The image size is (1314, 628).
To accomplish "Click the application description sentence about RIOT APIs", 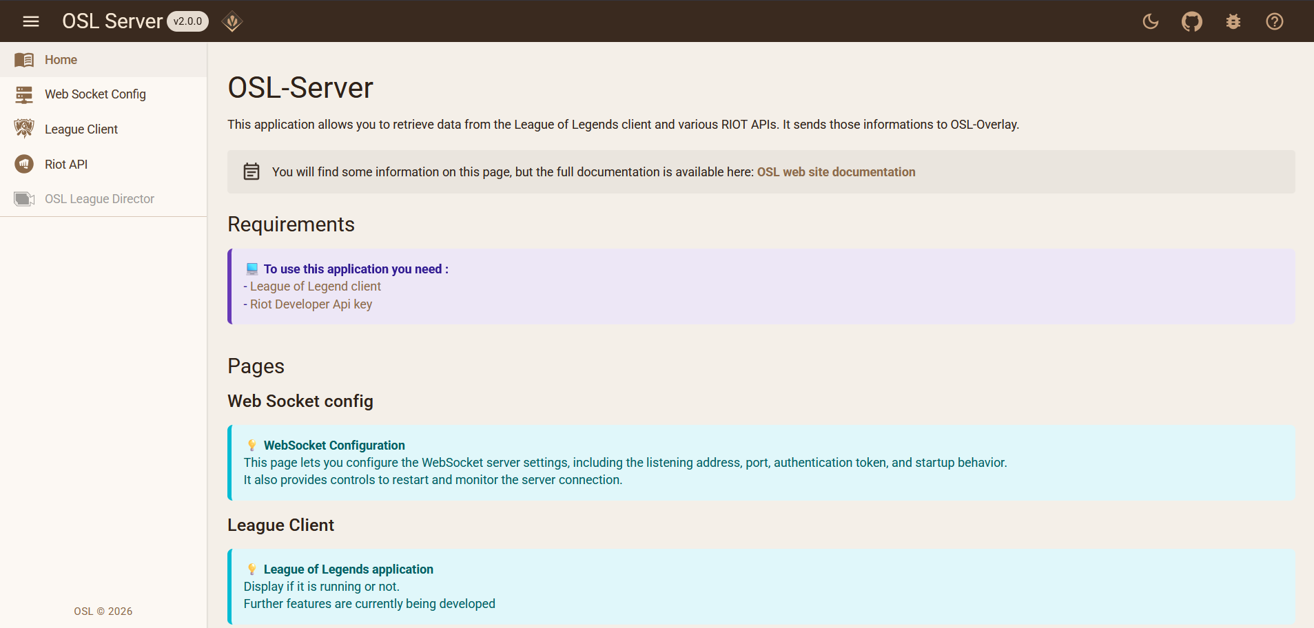I will 623,125.
